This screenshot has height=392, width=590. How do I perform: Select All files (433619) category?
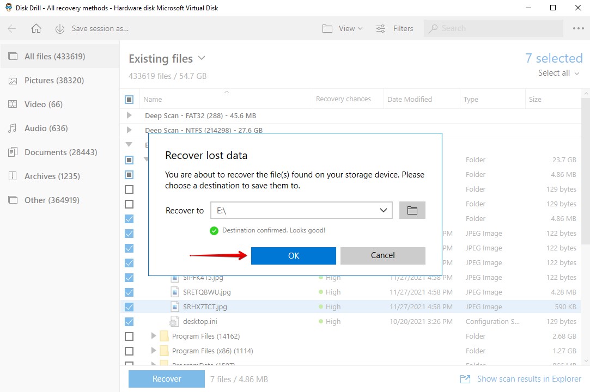(60, 57)
